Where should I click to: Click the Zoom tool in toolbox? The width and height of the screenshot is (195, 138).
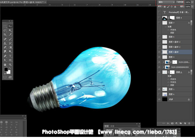(x=10, y=64)
